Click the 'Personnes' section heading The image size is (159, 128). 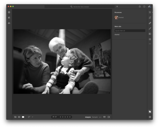118,13
